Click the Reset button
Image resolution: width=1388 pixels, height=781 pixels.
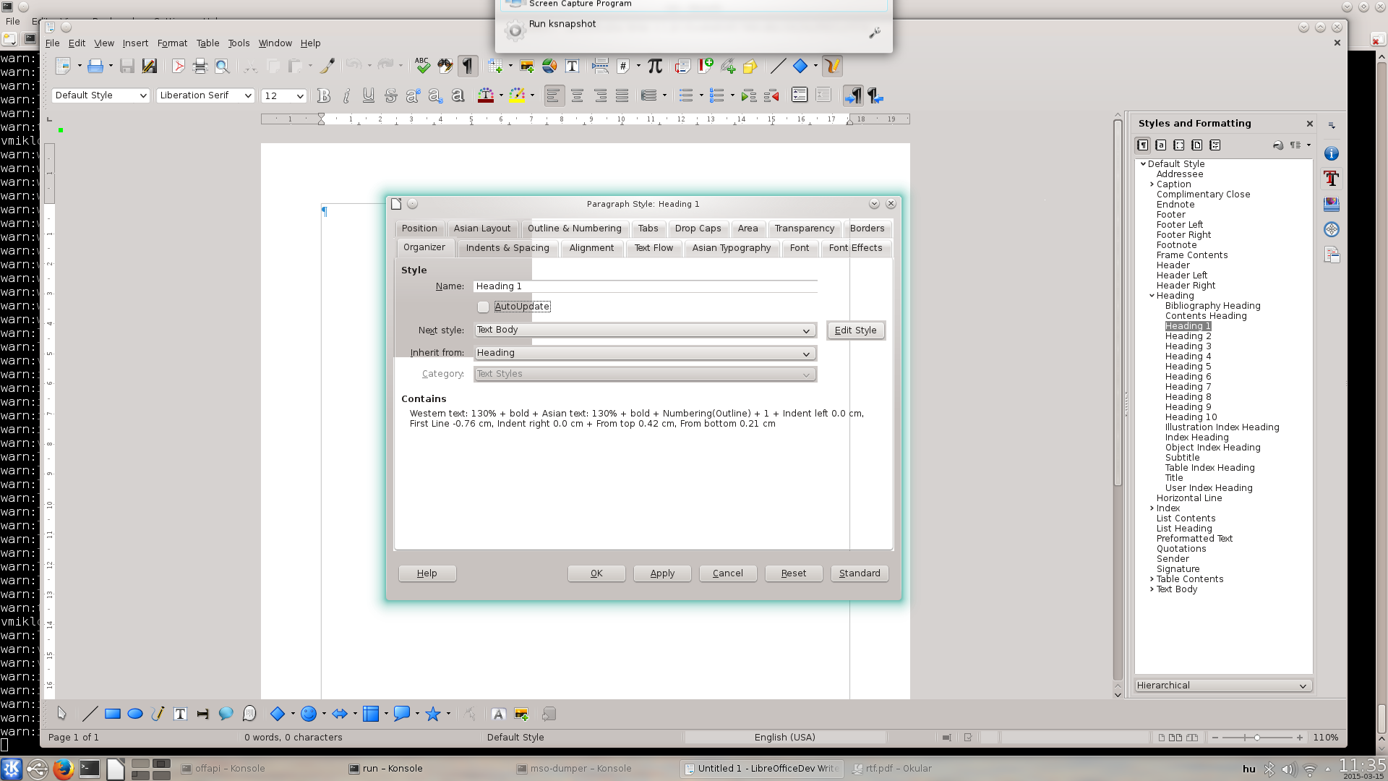[x=794, y=573]
